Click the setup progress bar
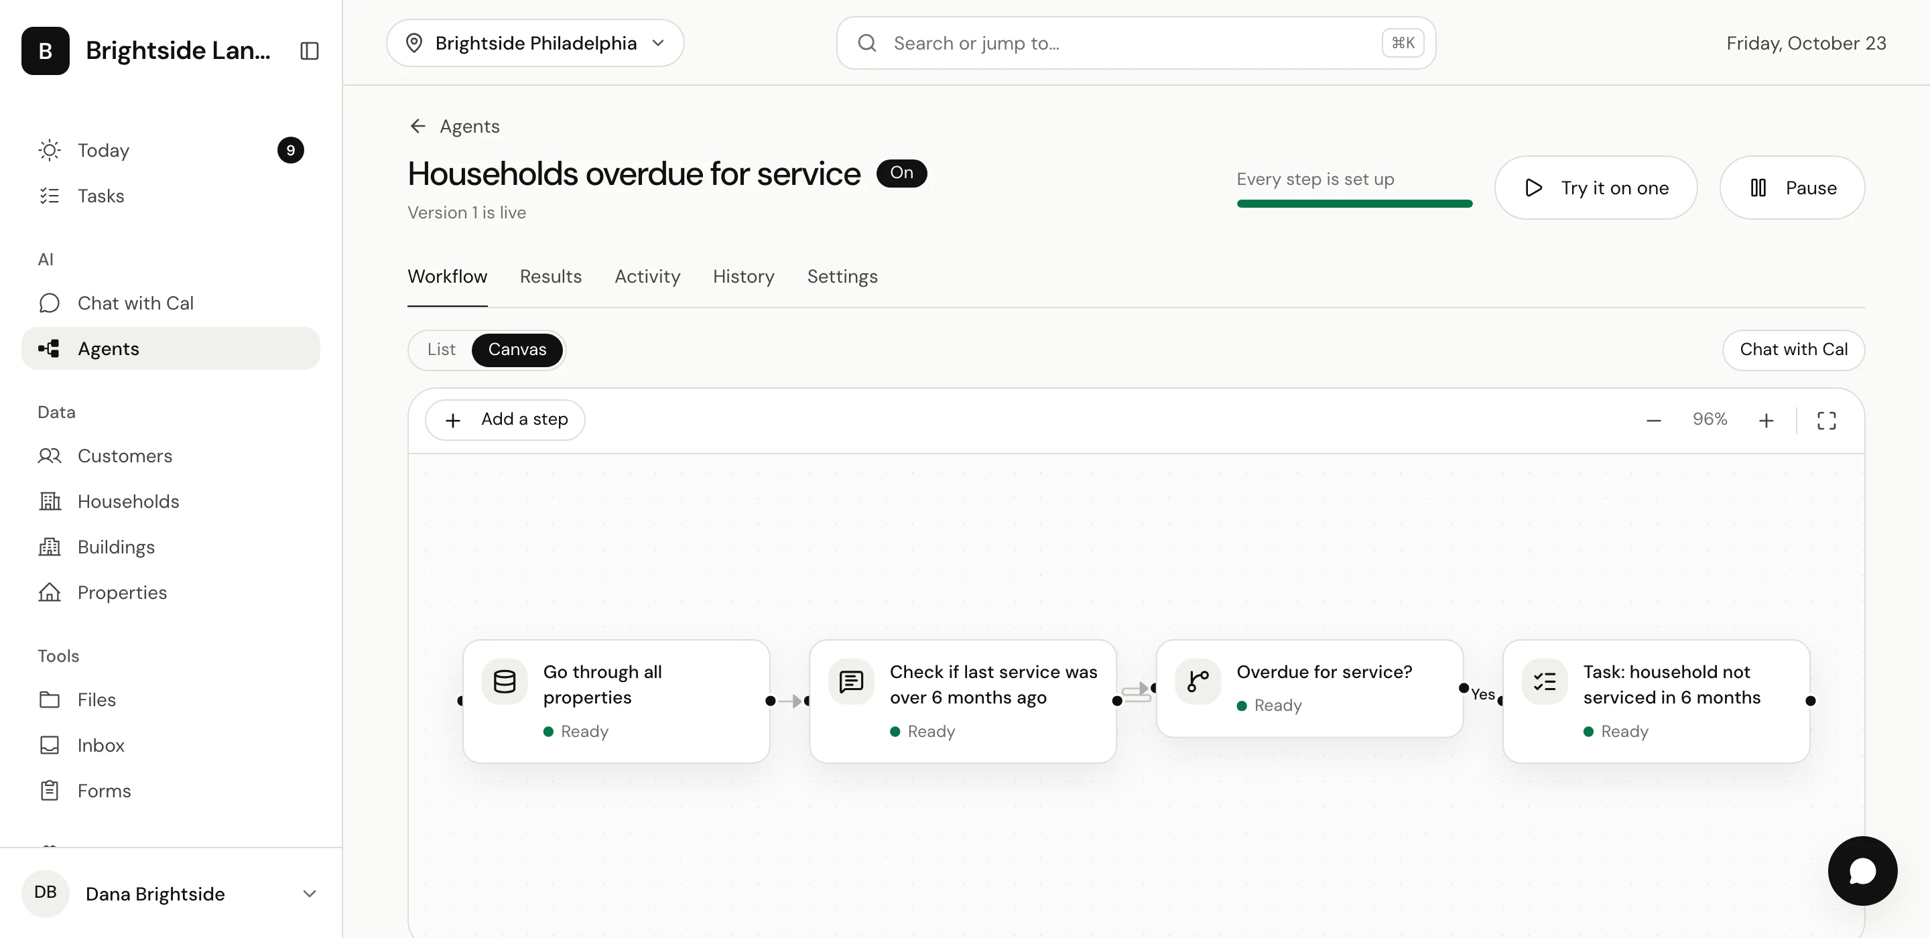 click(x=1354, y=204)
